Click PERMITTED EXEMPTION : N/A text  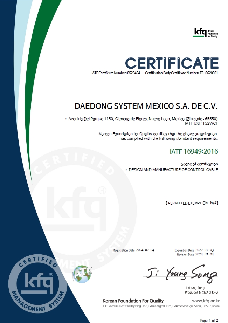(x=192, y=203)
